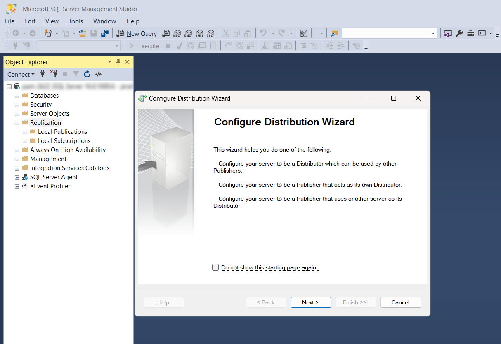Screen dimensions: 501x344
Task: Open the Connect dropdown menu
Action: 21,74
